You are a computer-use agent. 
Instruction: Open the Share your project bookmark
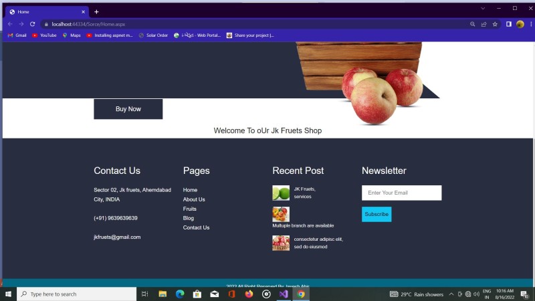click(x=250, y=35)
